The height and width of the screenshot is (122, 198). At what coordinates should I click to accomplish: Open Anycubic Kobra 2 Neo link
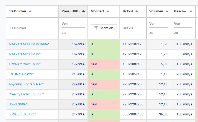(x=26, y=84)
